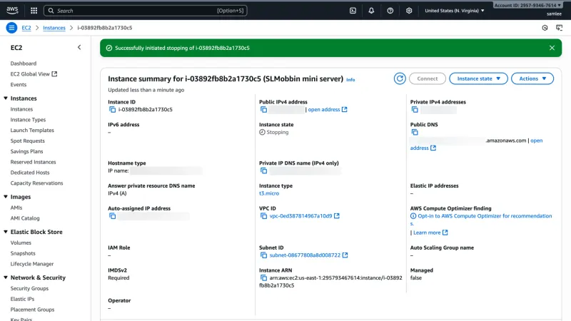Open Events in the sidebar
This screenshot has height=321, width=571.
pyautogui.click(x=19, y=84)
